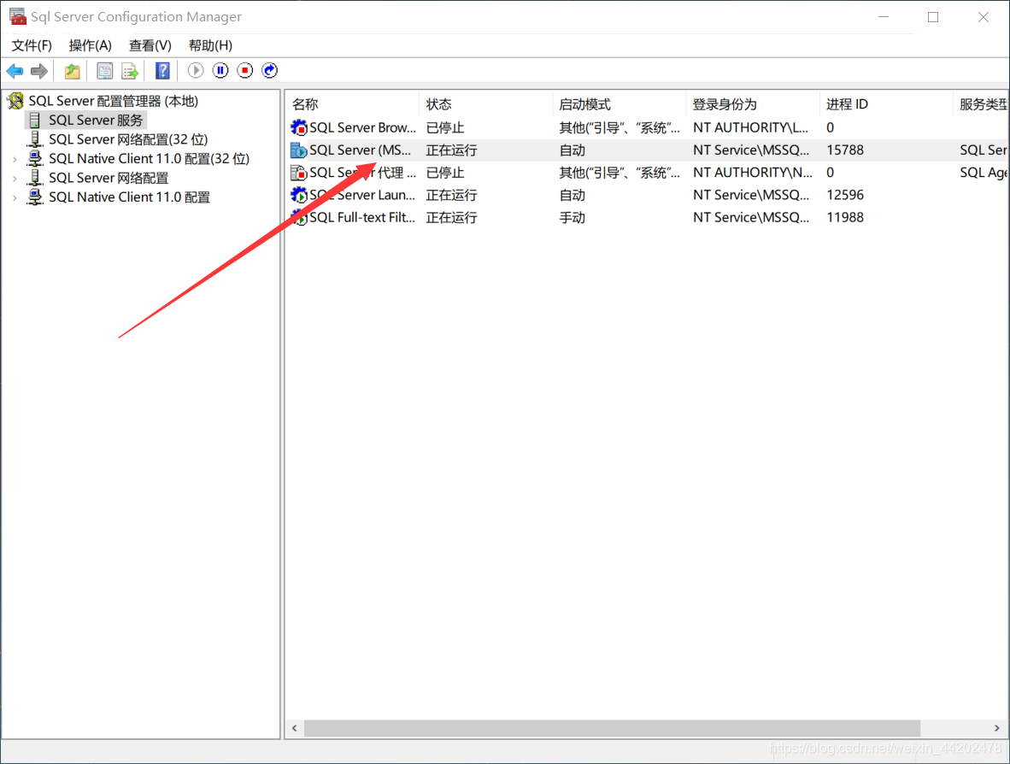Click the SQL Server Browser service icon
This screenshot has height=764, width=1010.
click(298, 127)
